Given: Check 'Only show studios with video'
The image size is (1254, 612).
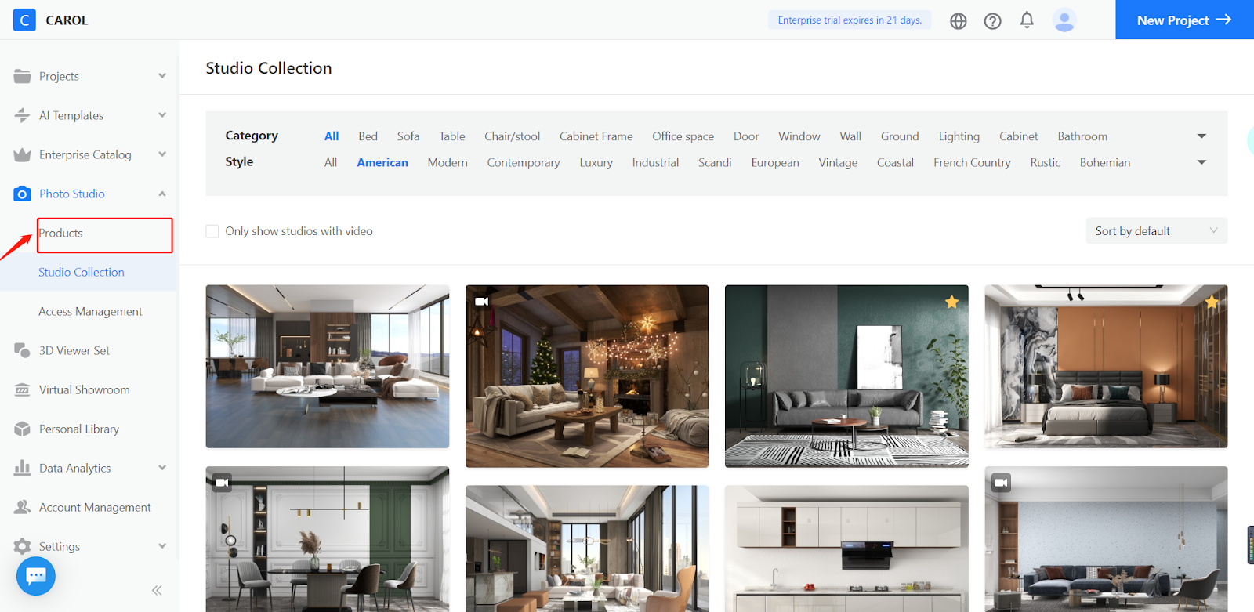Looking at the screenshot, I should point(212,231).
